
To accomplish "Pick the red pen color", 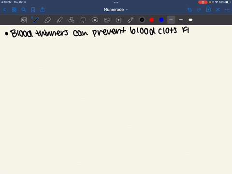I will pyautogui.click(x=152, y=20).
